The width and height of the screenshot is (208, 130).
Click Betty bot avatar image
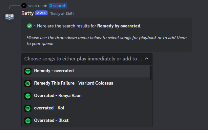[10, 17]
